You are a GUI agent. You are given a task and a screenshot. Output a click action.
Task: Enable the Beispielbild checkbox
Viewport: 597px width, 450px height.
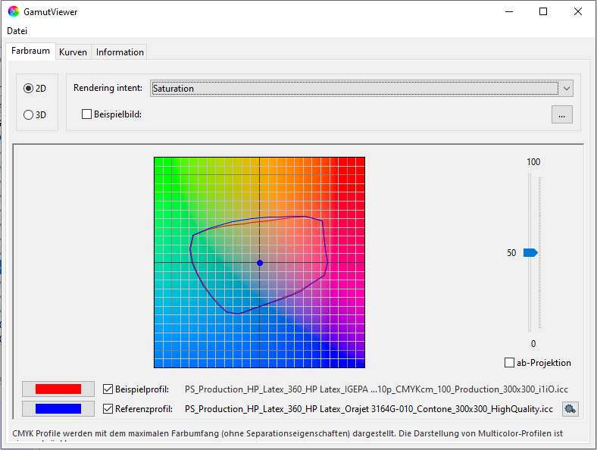pyautogui.click(x=87, y=114)
